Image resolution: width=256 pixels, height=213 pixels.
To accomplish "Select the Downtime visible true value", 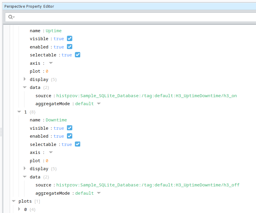I will 59,128.
